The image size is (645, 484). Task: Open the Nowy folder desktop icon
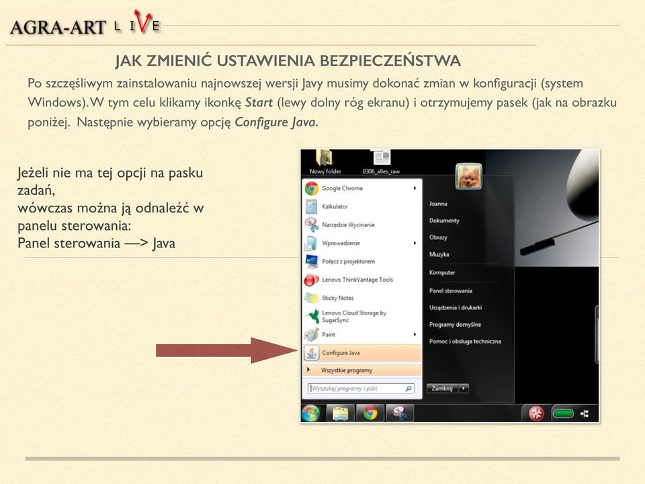tap(325, 162)
